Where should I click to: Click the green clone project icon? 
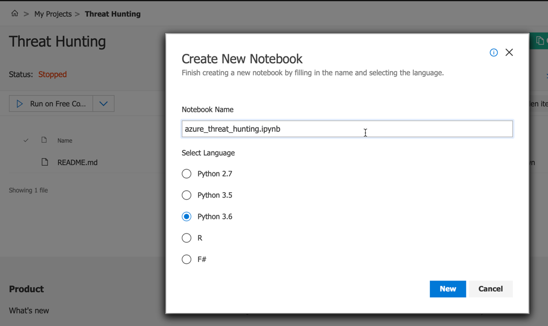[540, 40]
